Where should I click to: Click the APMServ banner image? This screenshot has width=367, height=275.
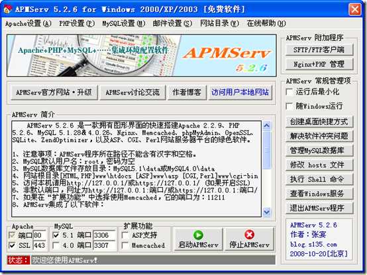(x=142, y=56)
